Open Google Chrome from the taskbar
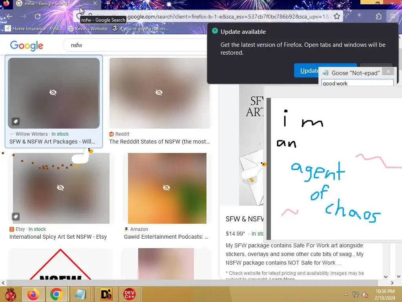The width and height of the screenshot is (402, 302). 57,294
